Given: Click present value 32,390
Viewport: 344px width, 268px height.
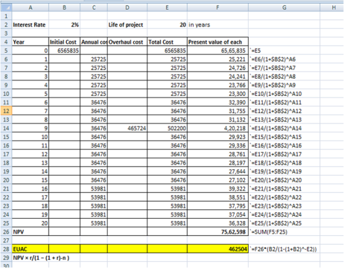Looking at the screenshot, I should pos(217,102).
